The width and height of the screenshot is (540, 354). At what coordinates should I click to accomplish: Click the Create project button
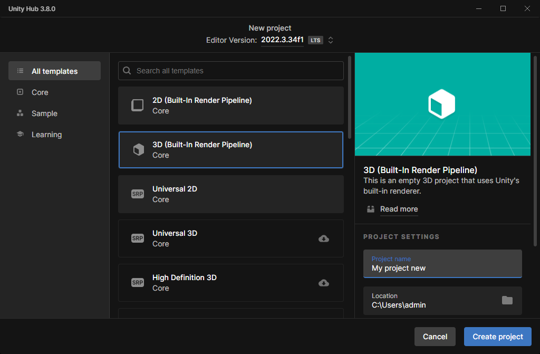(498, 337)
